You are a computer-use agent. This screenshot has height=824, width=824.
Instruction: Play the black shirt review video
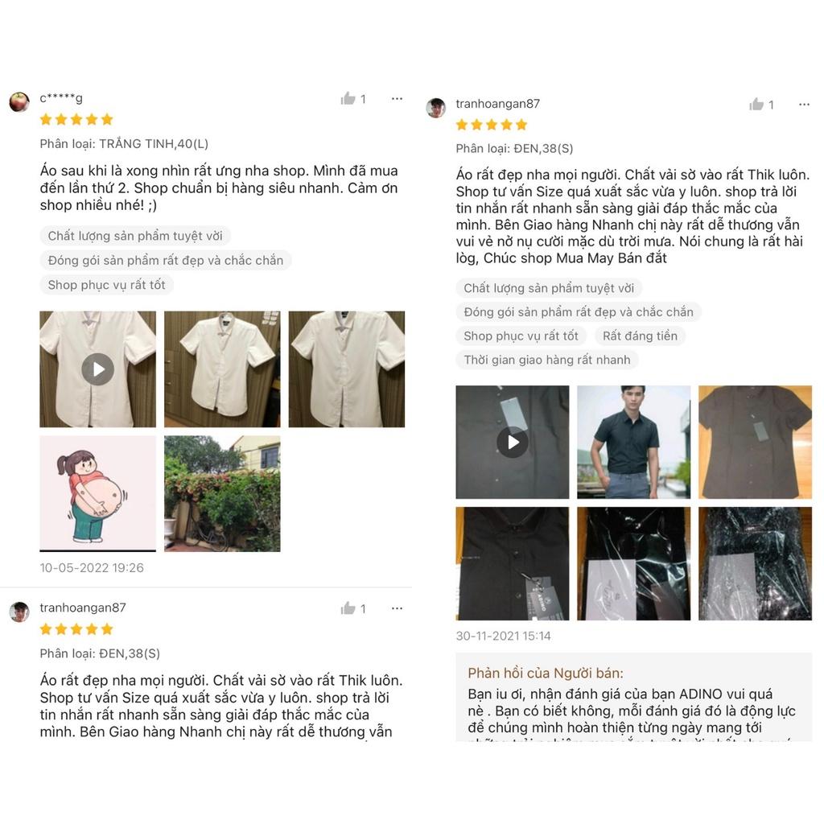[513, 442]
